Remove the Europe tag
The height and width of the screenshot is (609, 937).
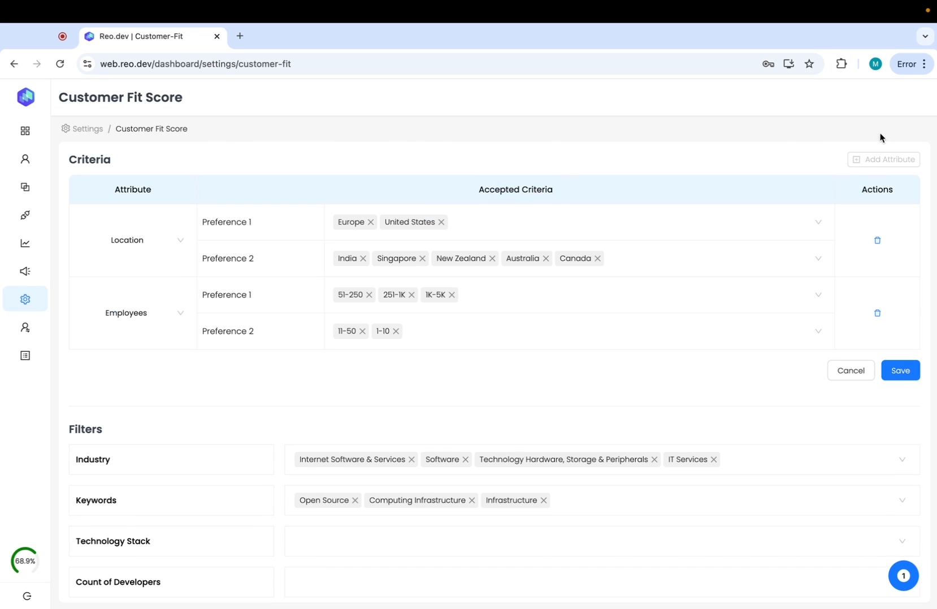371,222
